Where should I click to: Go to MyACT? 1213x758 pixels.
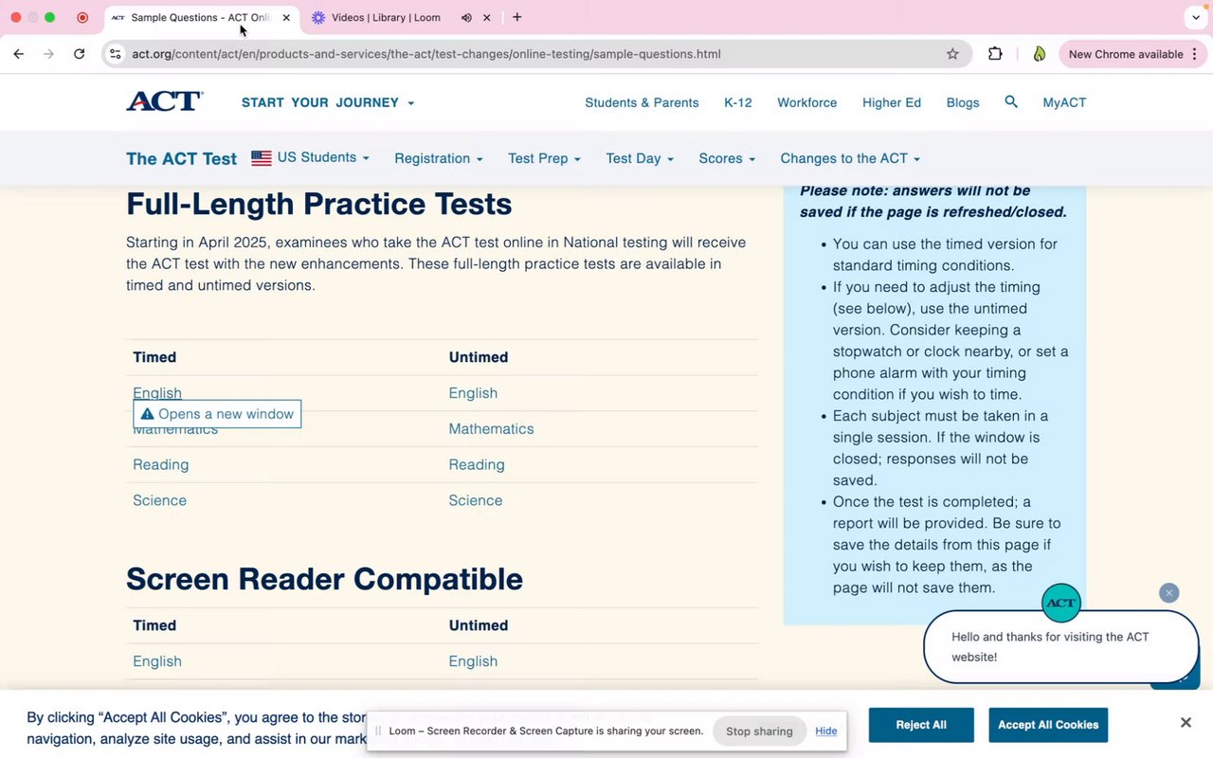pos(1064,102)
